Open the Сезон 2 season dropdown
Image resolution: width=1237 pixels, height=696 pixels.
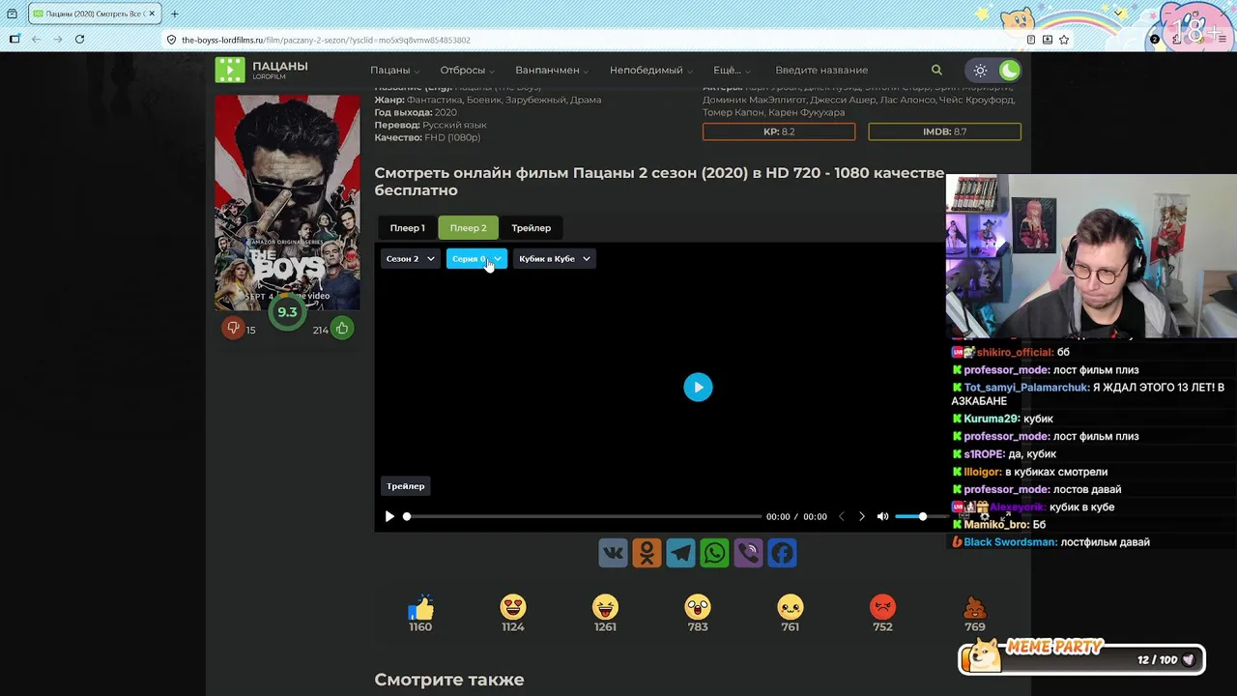pos(410,259)
